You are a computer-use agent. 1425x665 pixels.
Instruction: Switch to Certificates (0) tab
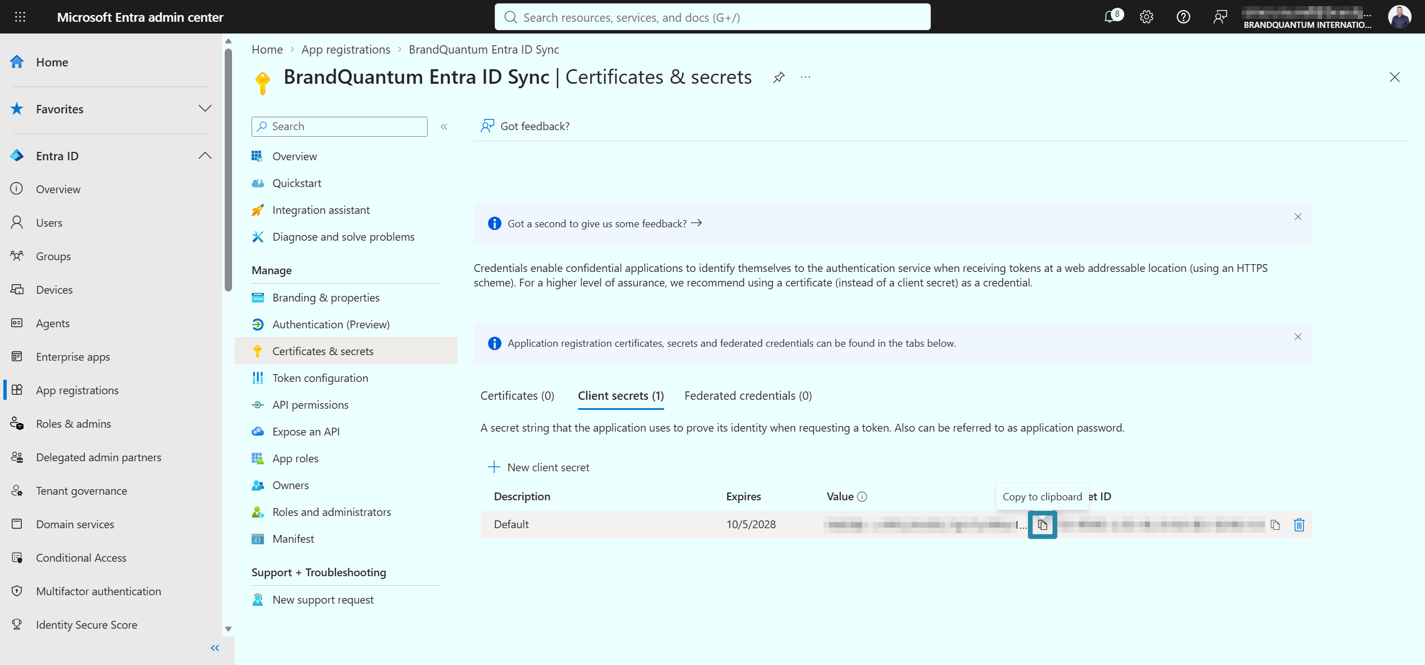coord(517,395)
